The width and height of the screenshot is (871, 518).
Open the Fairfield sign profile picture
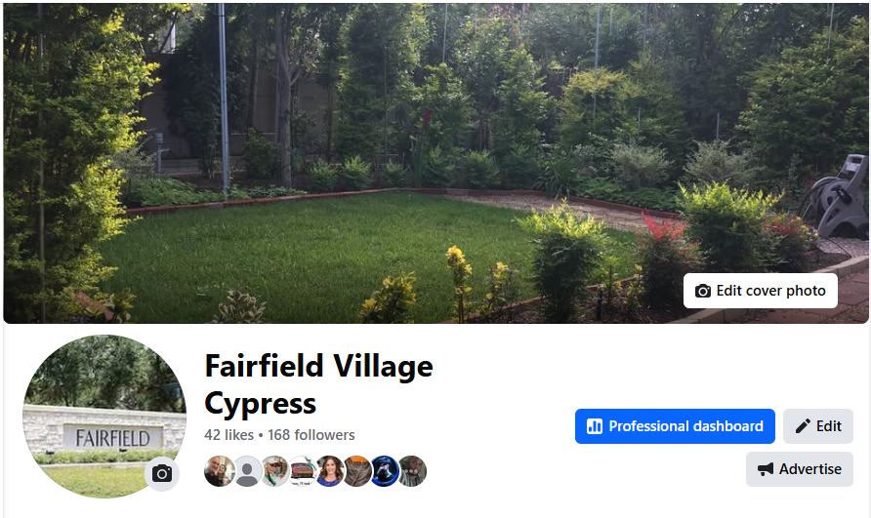(104, 417)
